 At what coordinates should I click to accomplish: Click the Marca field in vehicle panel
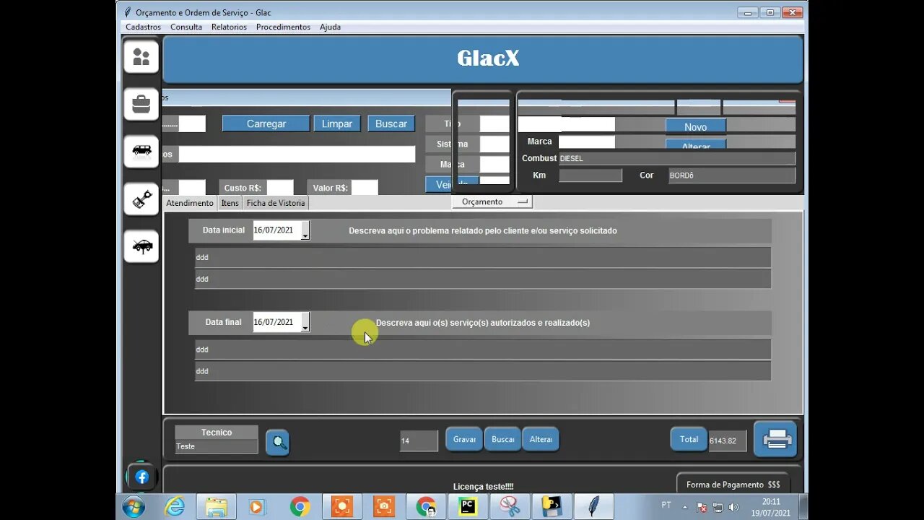click(x=587, y=142)
